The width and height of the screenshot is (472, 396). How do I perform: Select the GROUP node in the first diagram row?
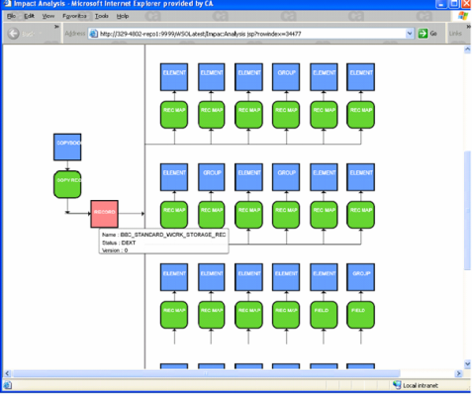pyautogui.click(x=286, y=77)
